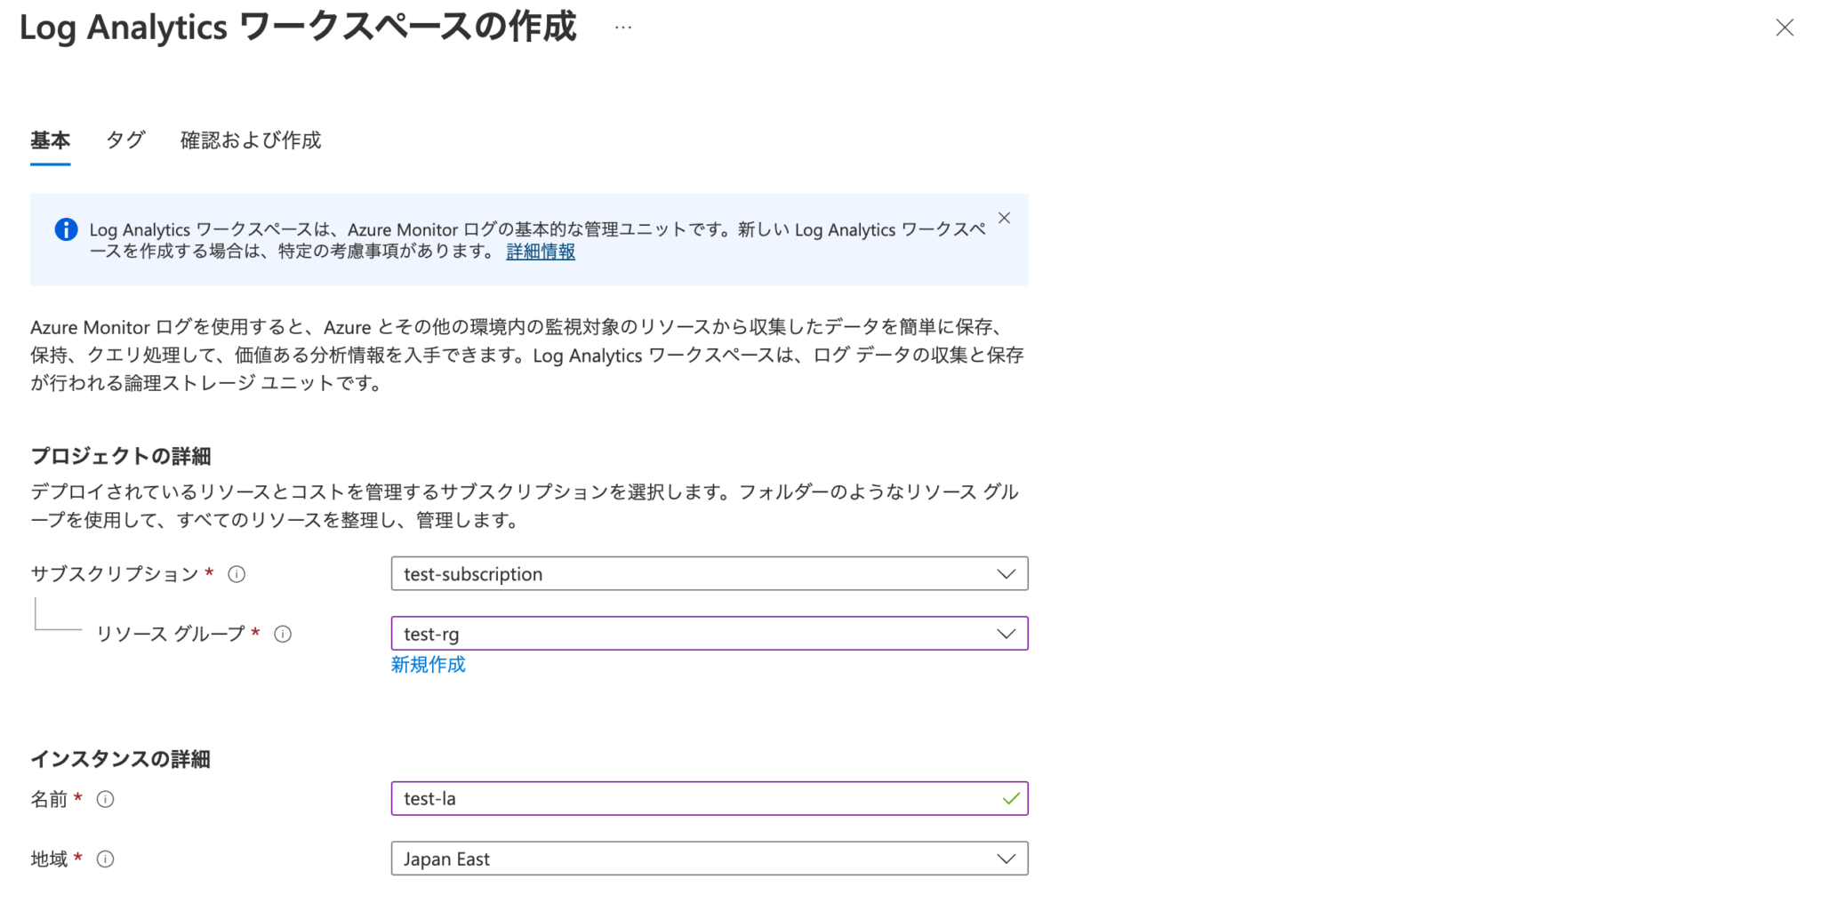Viewport: 1821px width, 903px height.
Task: Click the info icon next to 地域
Action: [105, 859]
